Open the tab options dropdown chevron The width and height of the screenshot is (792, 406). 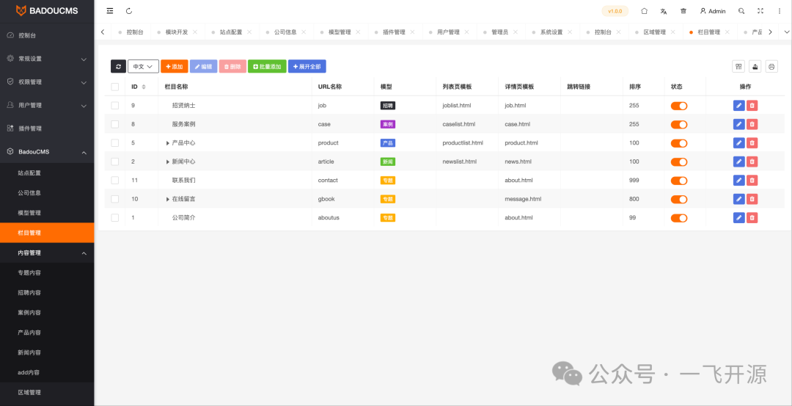pos(786,32)
